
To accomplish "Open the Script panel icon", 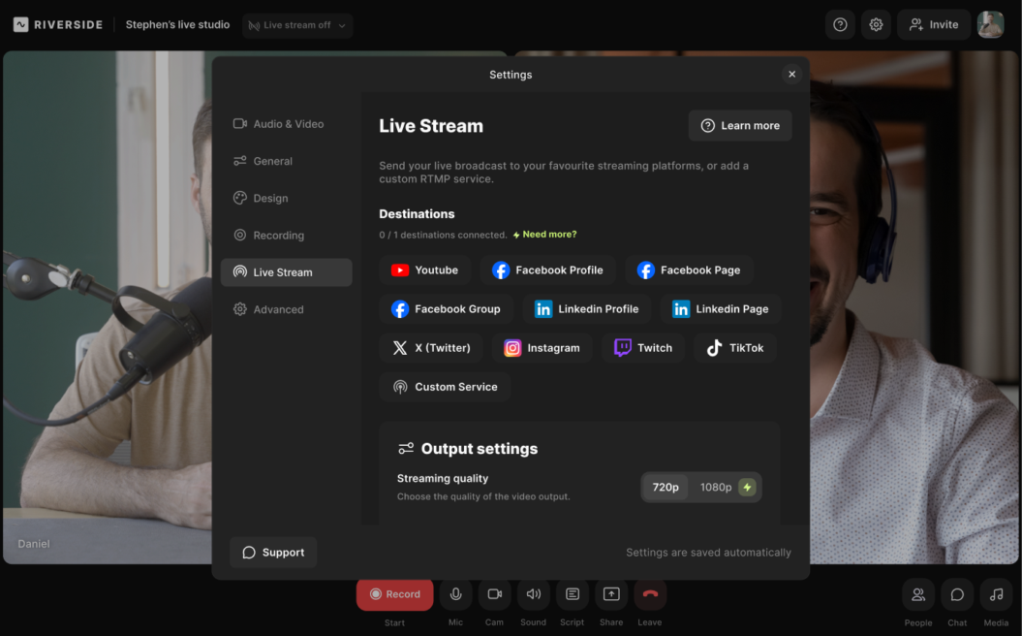I will point(573,594).
